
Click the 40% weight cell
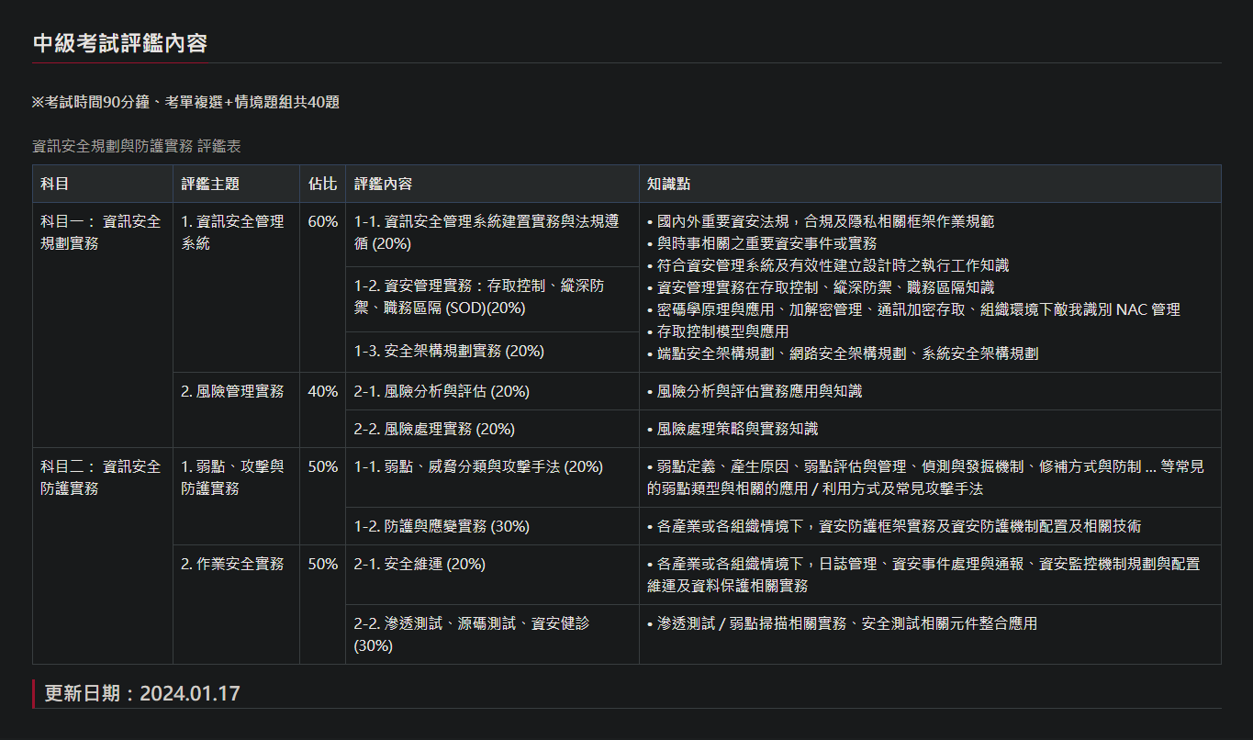[322, 391]
